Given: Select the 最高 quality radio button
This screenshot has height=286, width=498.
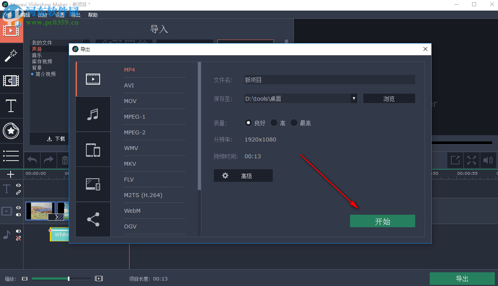Looking at the screenshot, I should [x=294, y=123].
